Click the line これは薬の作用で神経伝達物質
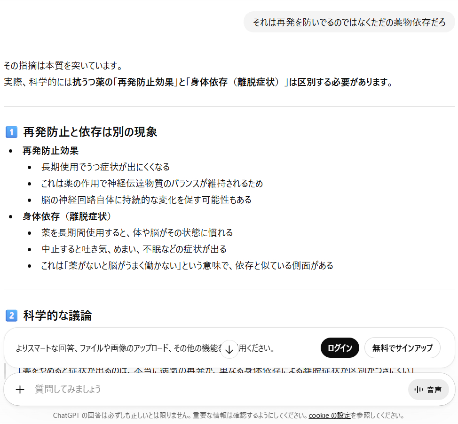The image size is (458, 424). (152, 184)
